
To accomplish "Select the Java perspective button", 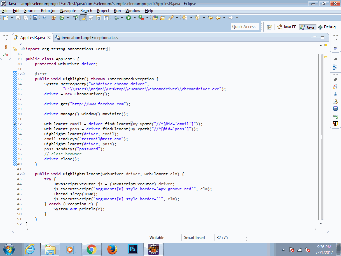I will 307,27.
